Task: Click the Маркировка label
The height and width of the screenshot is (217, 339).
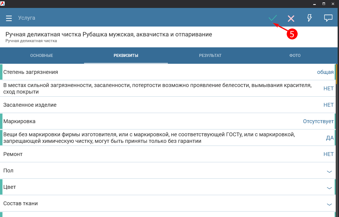Action: (x=19, y=121)
